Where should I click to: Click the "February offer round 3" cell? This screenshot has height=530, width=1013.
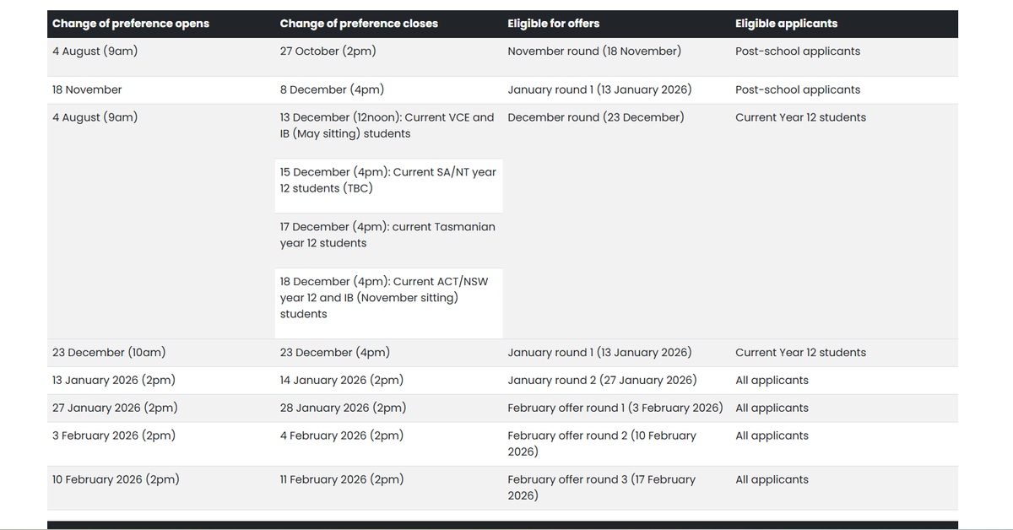[x=601, y=487]
